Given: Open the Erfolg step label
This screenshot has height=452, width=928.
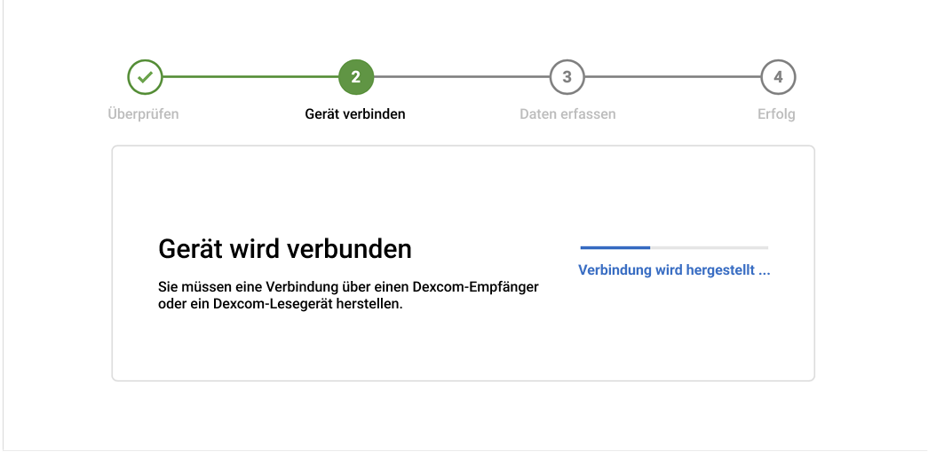Looking at the screenshot, I should [x=776, y=114].
